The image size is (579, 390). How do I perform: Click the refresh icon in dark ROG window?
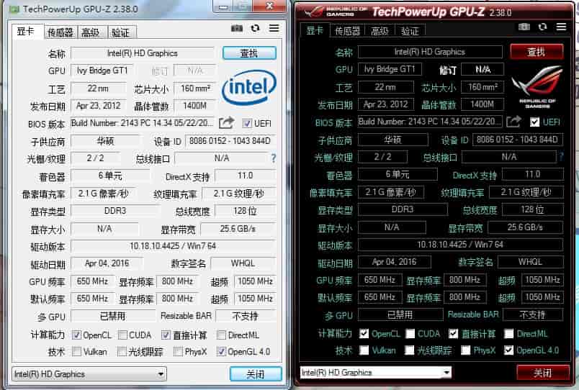(x=542, y=27)
